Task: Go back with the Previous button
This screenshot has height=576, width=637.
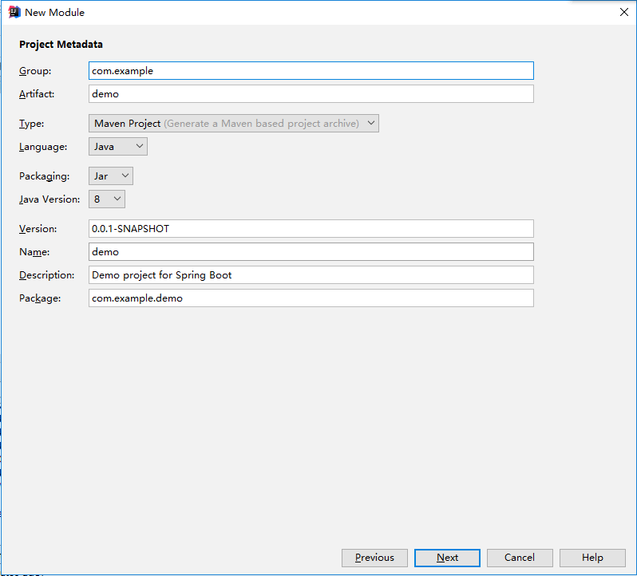Action: 374,558
